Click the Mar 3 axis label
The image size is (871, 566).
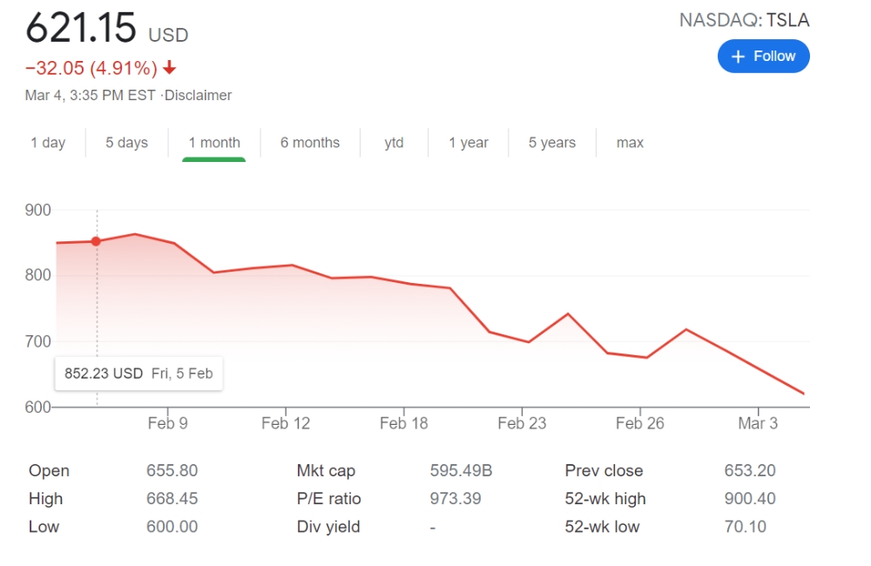[x=758, y=423]
